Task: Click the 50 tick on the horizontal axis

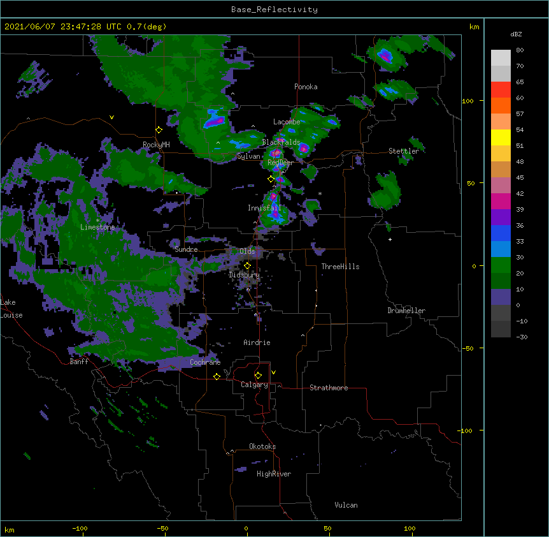Action: tap(327, 528)
